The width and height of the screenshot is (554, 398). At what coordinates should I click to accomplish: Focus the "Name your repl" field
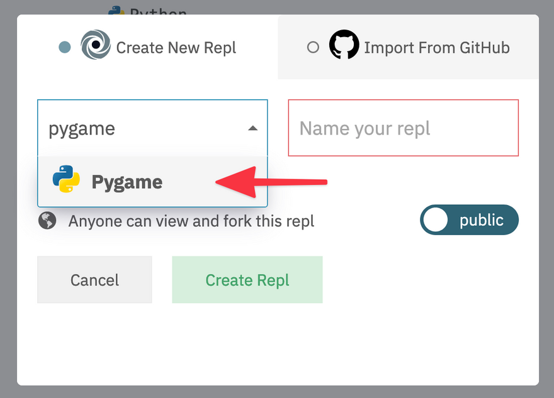pos(403,128)
